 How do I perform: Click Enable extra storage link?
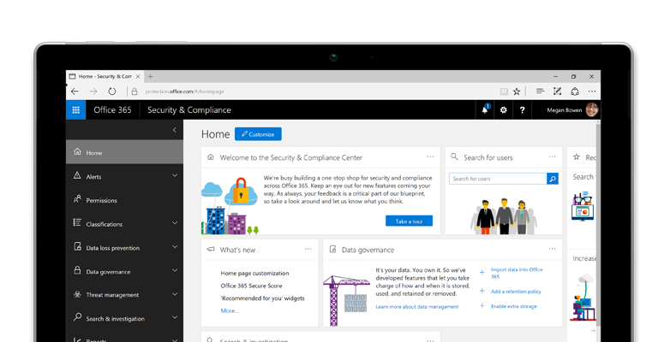pos(513,306)
